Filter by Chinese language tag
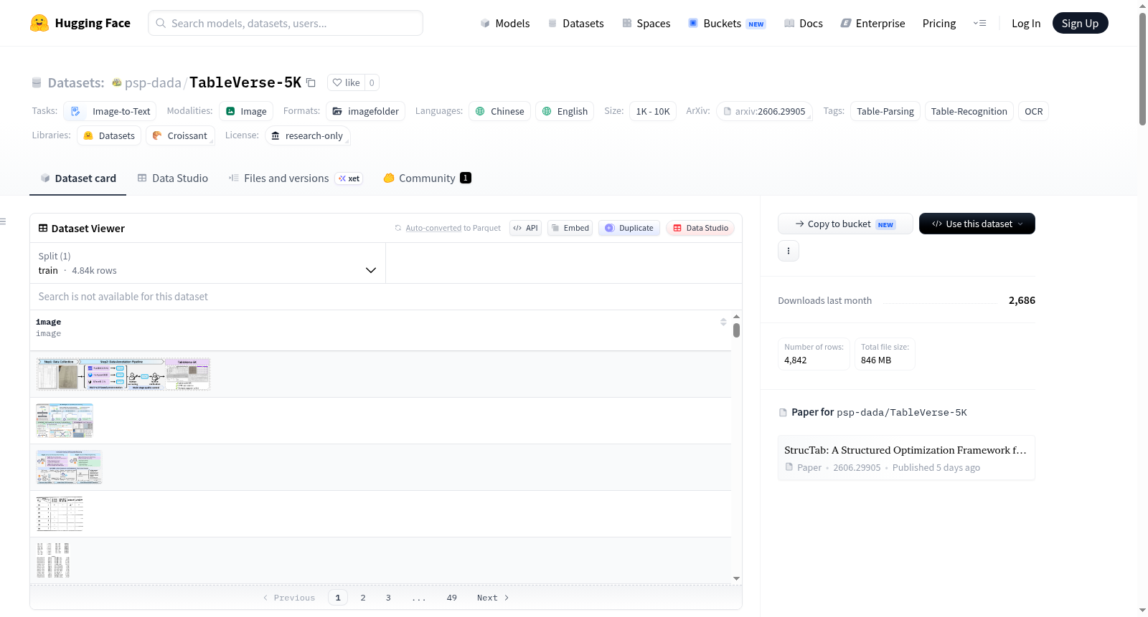 (499, 111)
